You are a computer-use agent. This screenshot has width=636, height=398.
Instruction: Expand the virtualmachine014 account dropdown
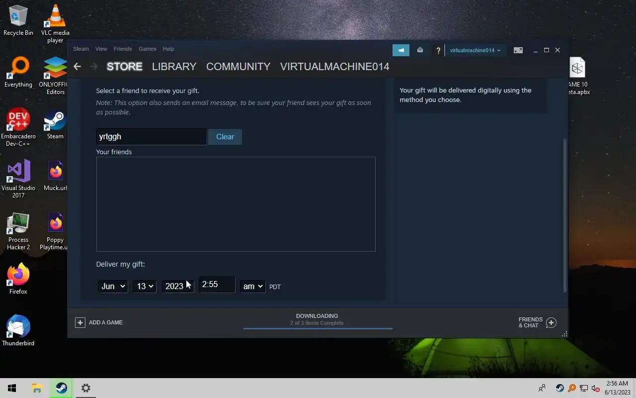[475, 50]
